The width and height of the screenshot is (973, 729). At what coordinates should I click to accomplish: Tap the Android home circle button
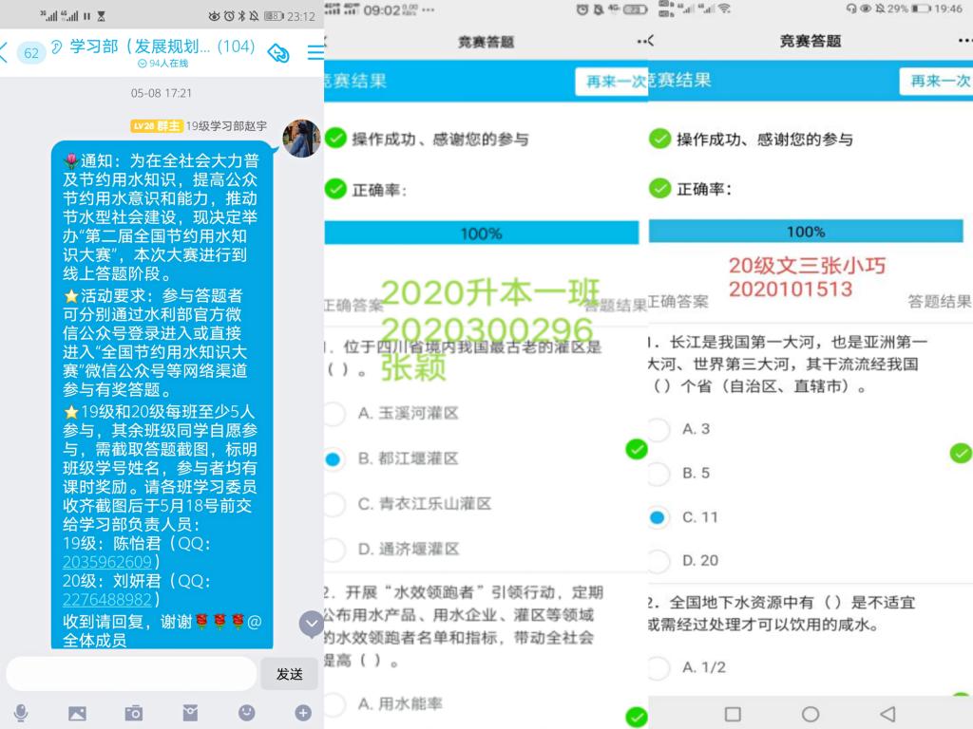point(810,714)
